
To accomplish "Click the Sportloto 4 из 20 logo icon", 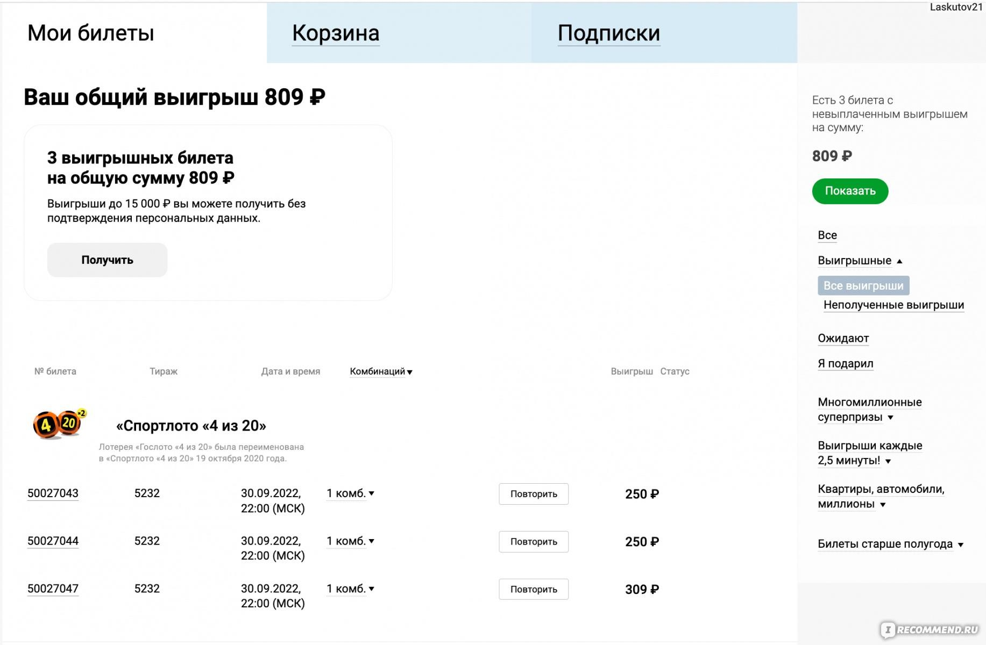I will tap(59, 424).
